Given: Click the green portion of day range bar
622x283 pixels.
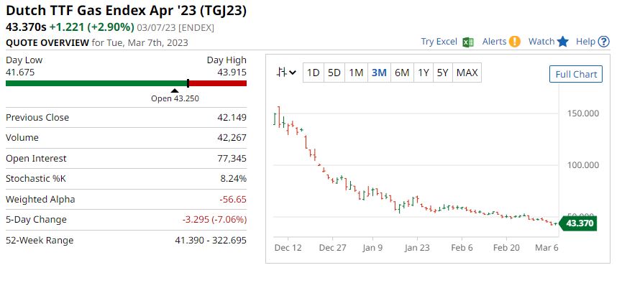Looking at the screenshot, I should point(96,83).
